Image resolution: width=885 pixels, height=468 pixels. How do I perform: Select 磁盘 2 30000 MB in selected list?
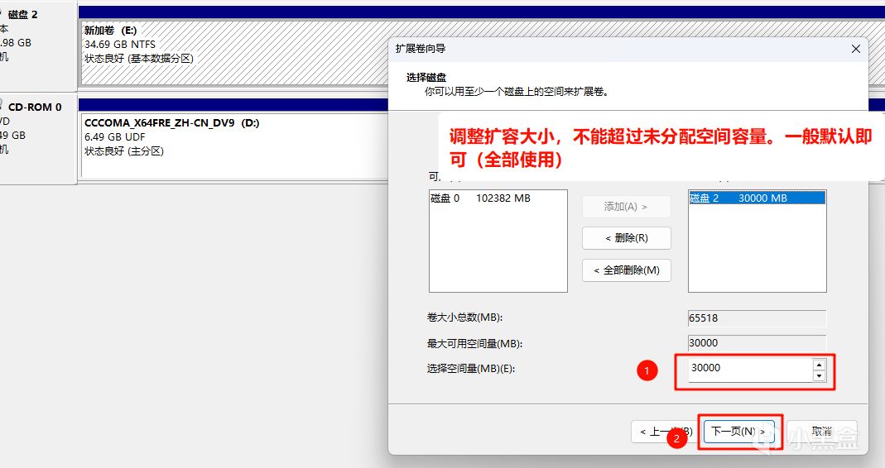click(x=757, y=198)
